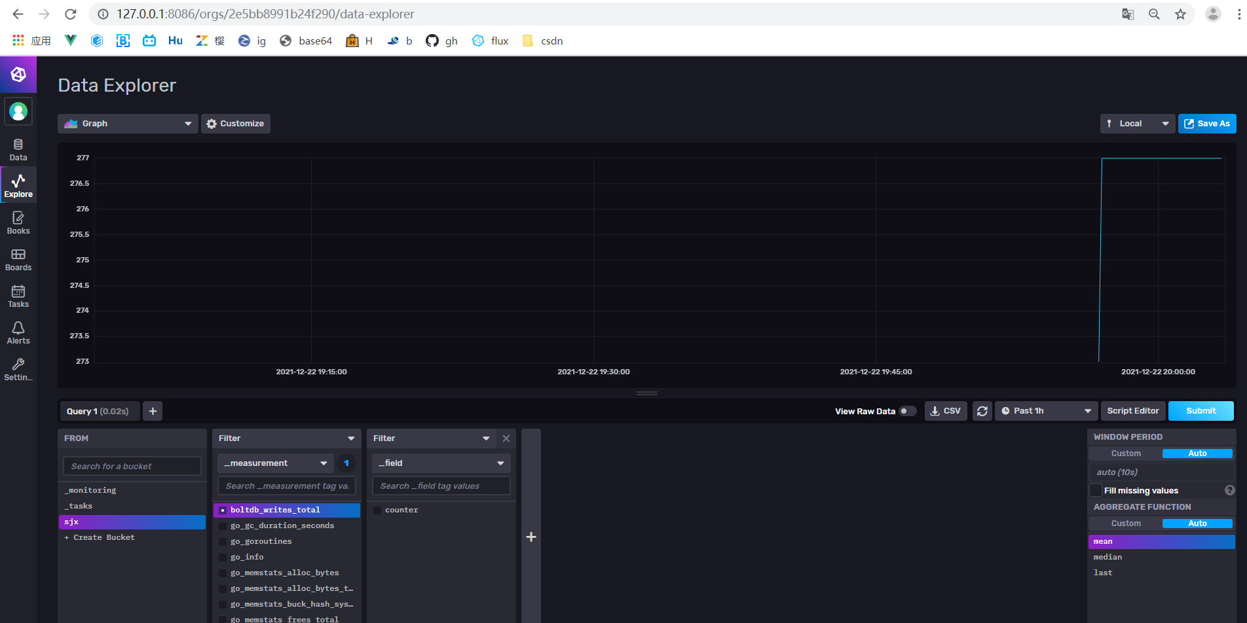Viewport: 1247px width, 623px height.
Task: Open the _field filter dropdown
Action: [440, 463]
